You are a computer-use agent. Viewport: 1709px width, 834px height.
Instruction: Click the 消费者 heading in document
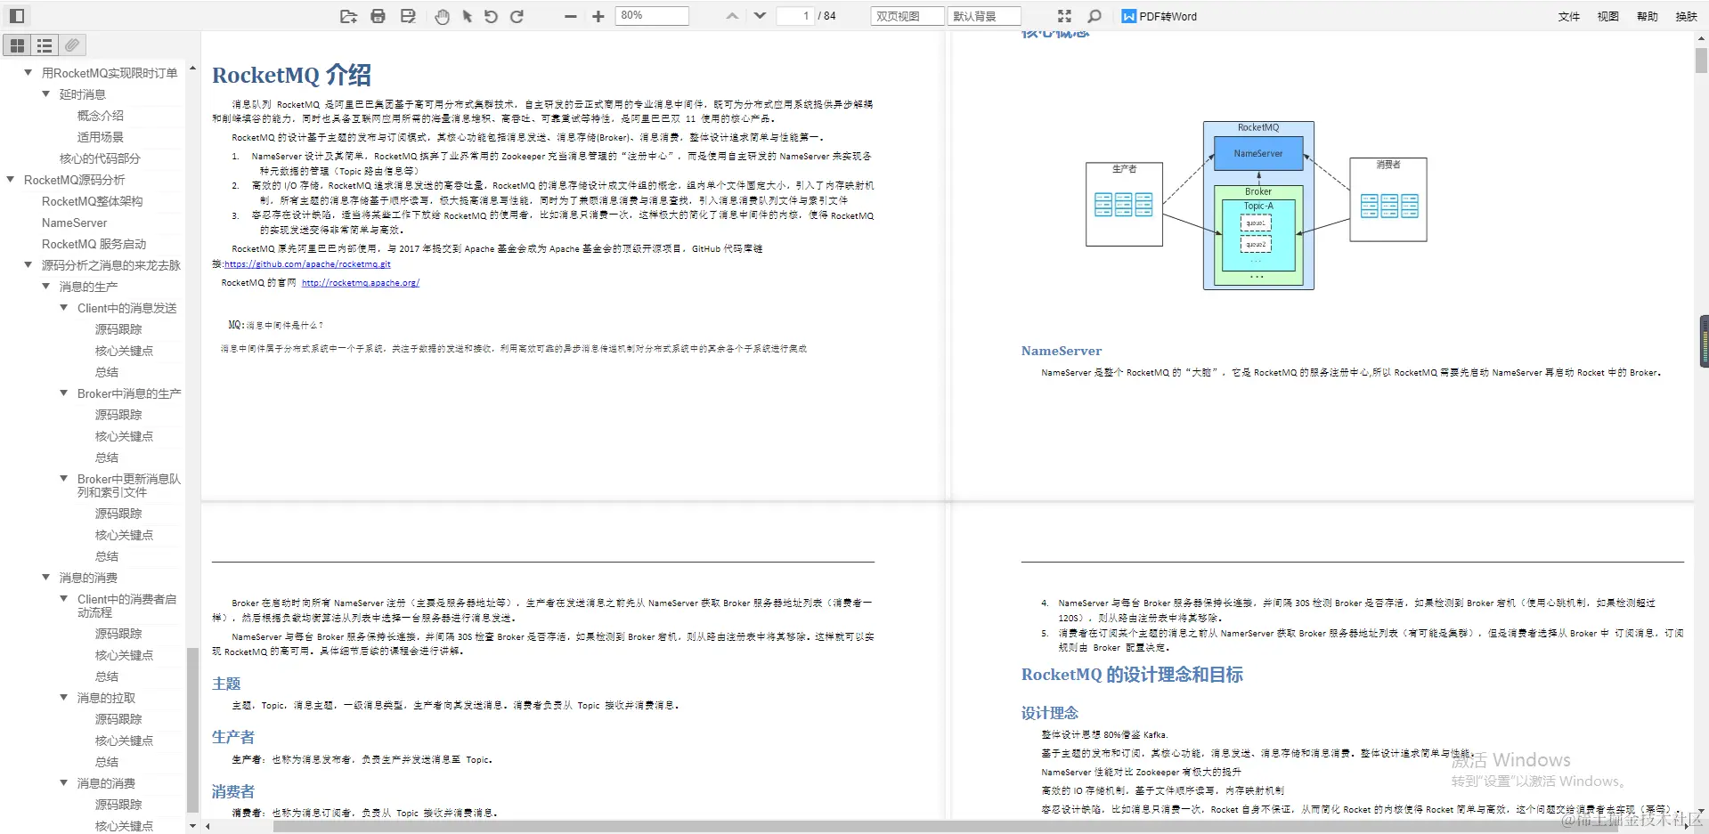233,791
